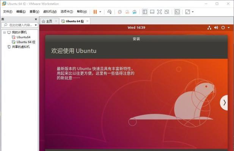Image resolution: width=234 pixels, height=151 pixels.
Task: Open the snapshot manager
Action: tap(135, 12)
